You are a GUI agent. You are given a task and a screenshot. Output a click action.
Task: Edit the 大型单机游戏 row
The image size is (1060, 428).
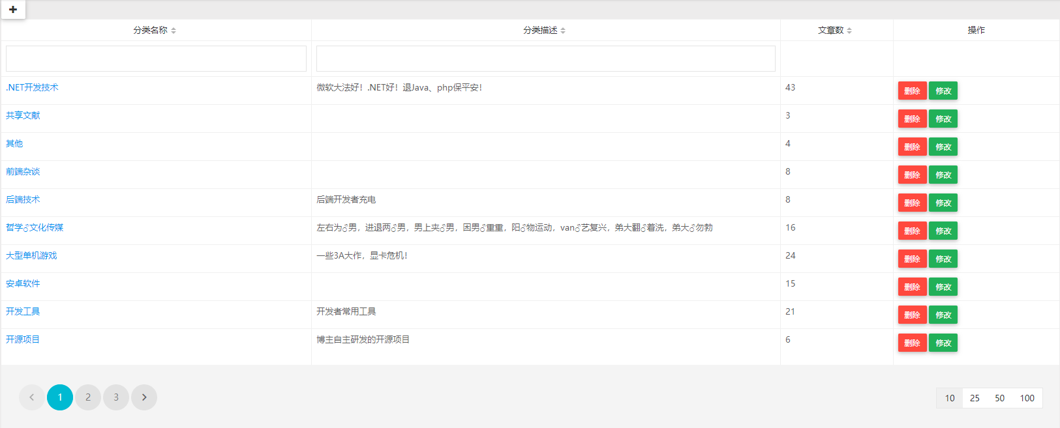943,259
